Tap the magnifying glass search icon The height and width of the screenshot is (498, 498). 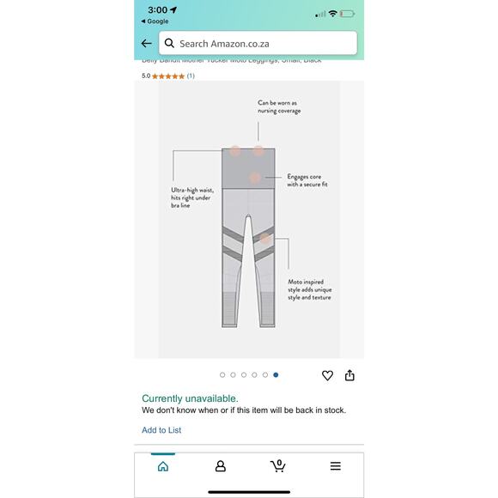tap(169, 43)
